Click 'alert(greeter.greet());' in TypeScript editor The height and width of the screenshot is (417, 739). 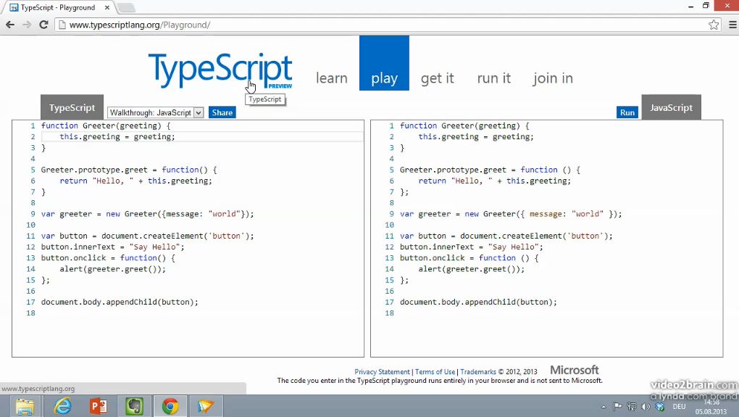tap(112, 269)
